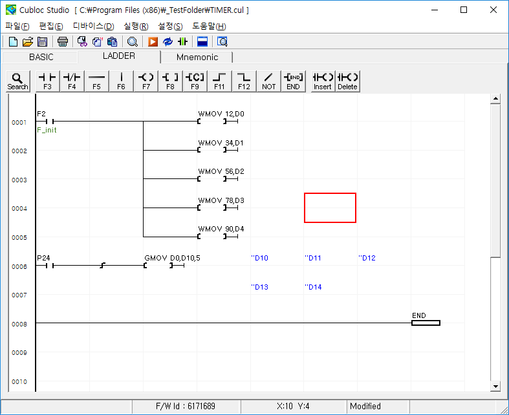Click the ladder Search button
The width and height of the screenshot is (509, 415).
(x=18, y=81)
